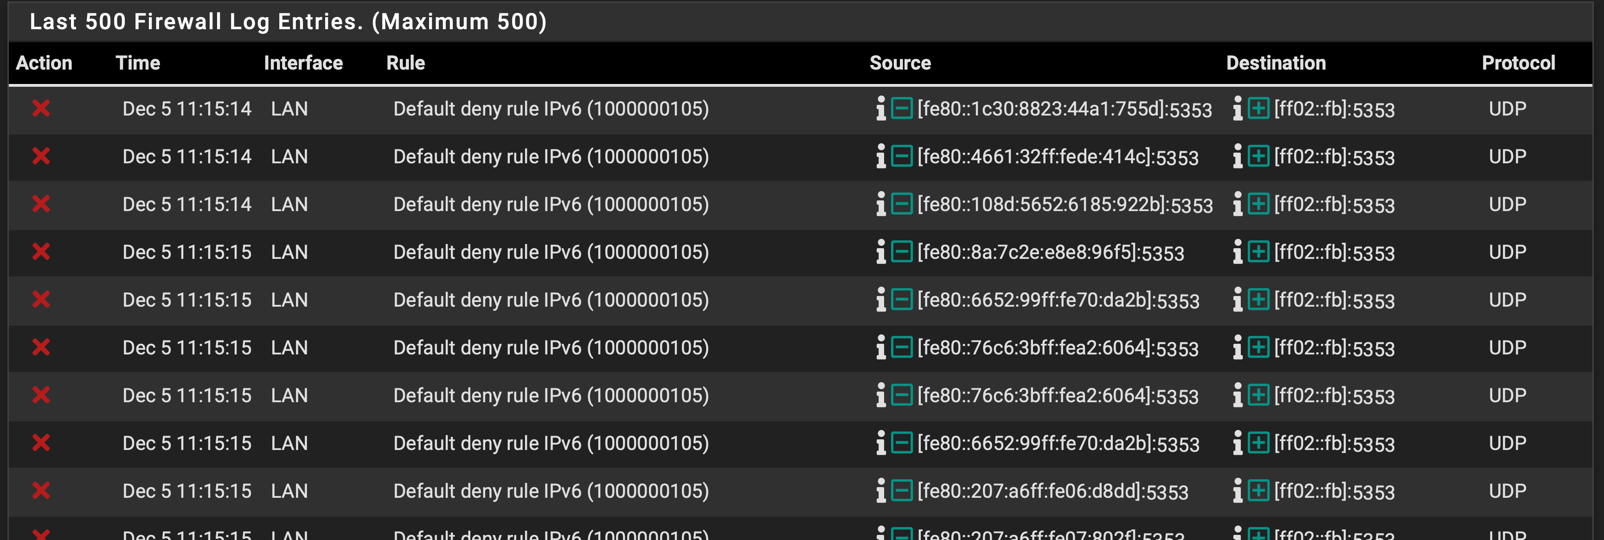Viewport: 1604px width, 540px height.
Task: Click the red block icon for the fe80::8a:7c2e:e8e8:96f5 entry
Action: pyautogui.click(x=41, y=251)
